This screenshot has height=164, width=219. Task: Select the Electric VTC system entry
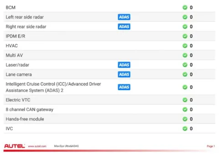pos(109,100)
